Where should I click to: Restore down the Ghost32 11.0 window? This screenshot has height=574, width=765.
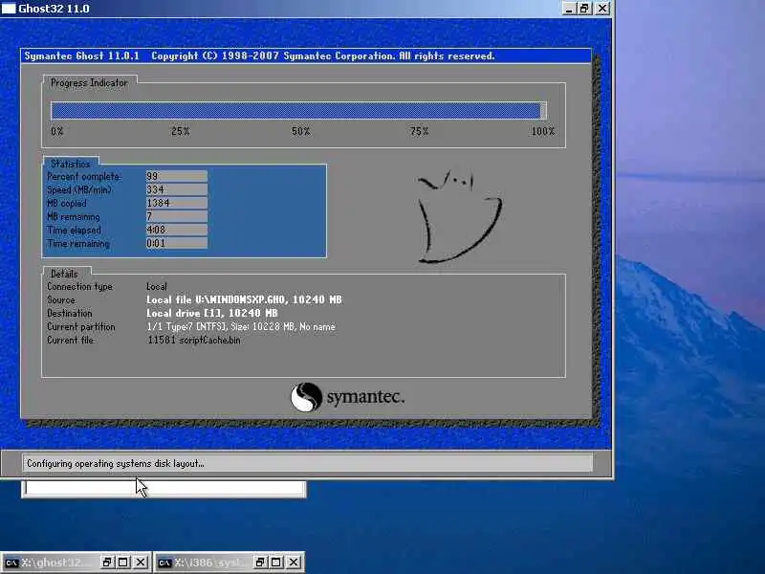(584, 9)
